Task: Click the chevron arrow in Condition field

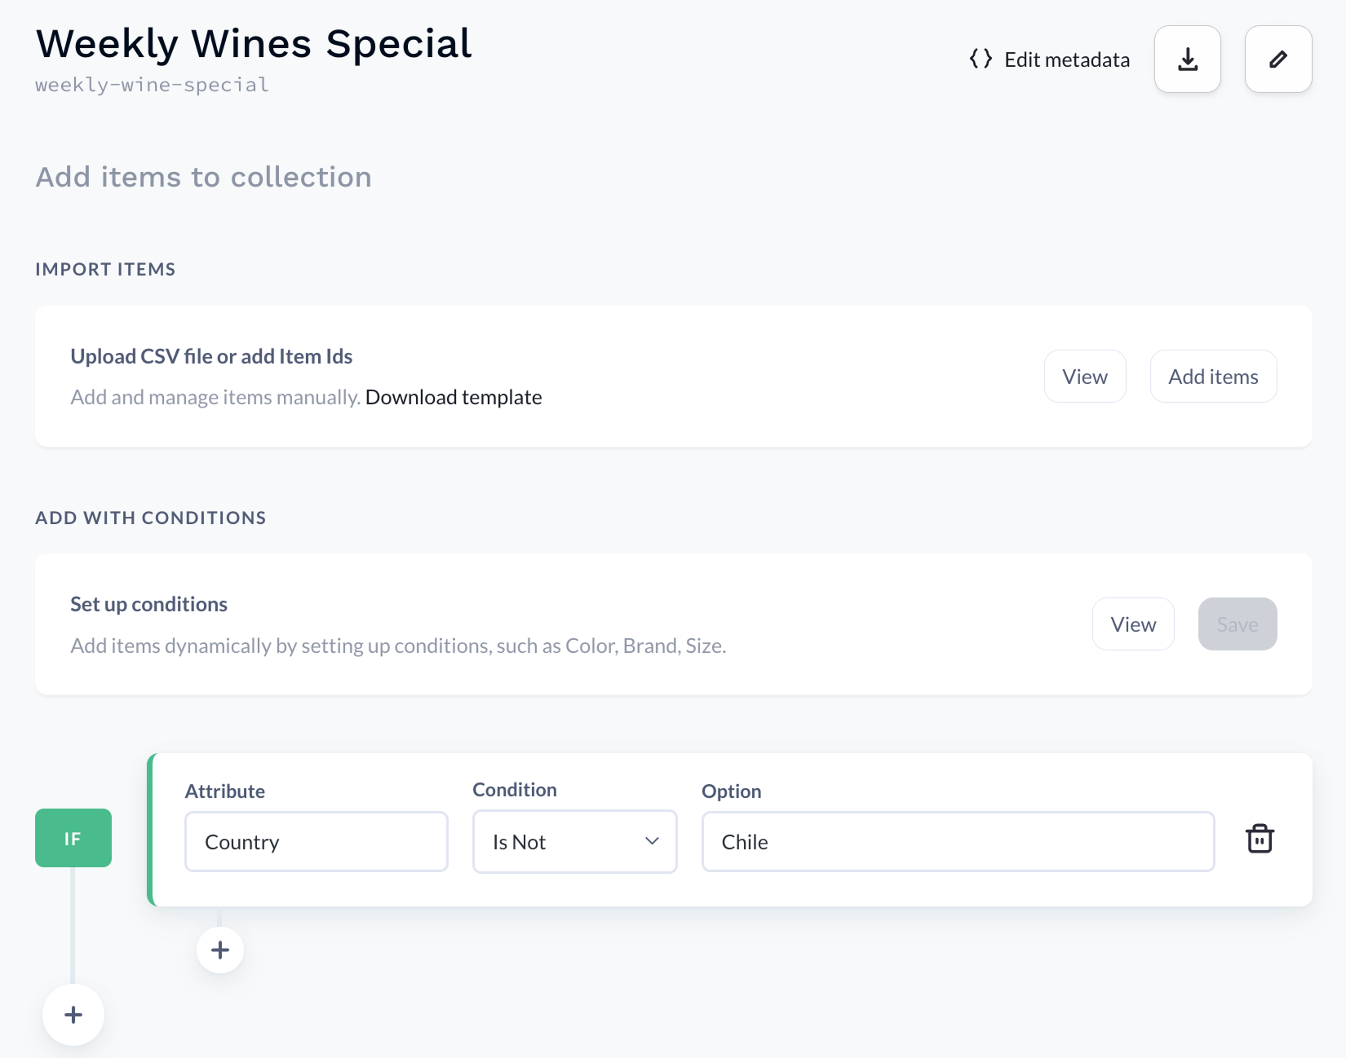Action: click(x=651, y=841)
